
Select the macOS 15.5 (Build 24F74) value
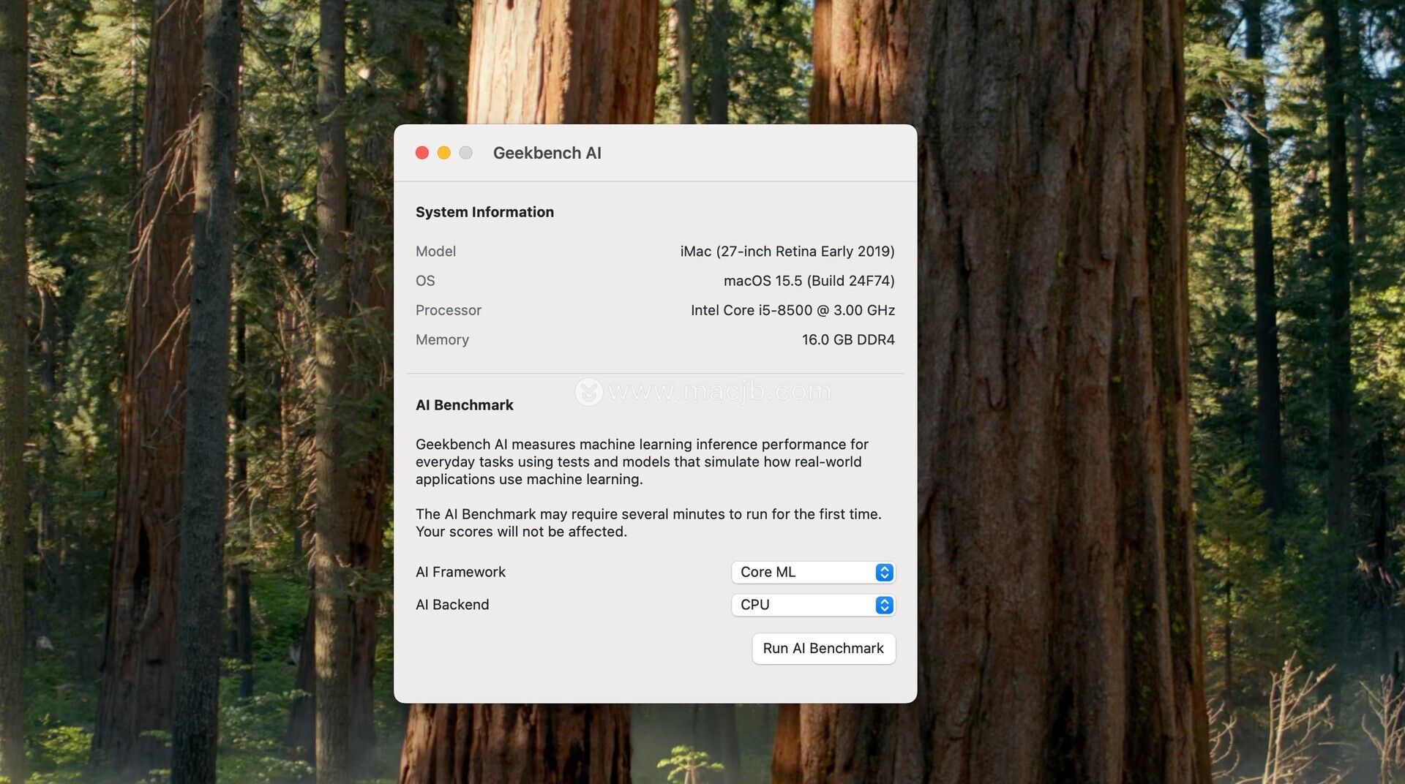click(x=809, y=281)
